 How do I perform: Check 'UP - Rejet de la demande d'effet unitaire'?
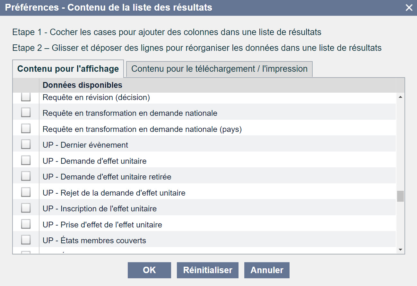point(26,192)
